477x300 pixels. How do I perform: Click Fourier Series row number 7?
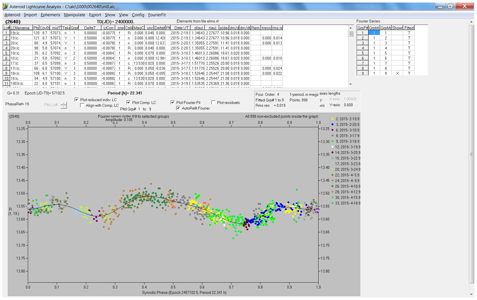[x=363, y=63]
